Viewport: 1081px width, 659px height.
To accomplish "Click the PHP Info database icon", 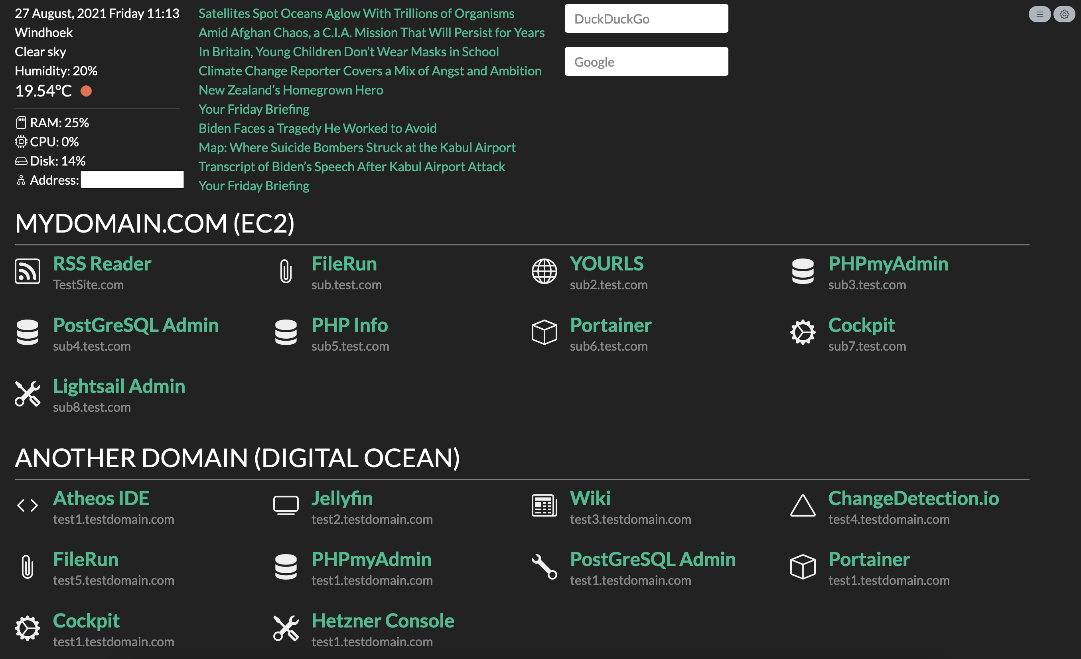I will pyautogui.click(x=286, y=333).
